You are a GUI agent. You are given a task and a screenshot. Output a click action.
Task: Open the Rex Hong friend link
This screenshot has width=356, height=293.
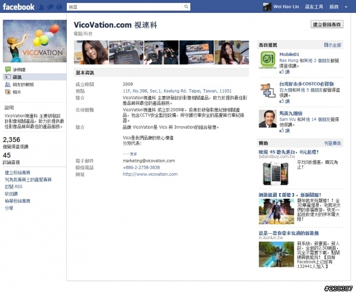[289, 60]
